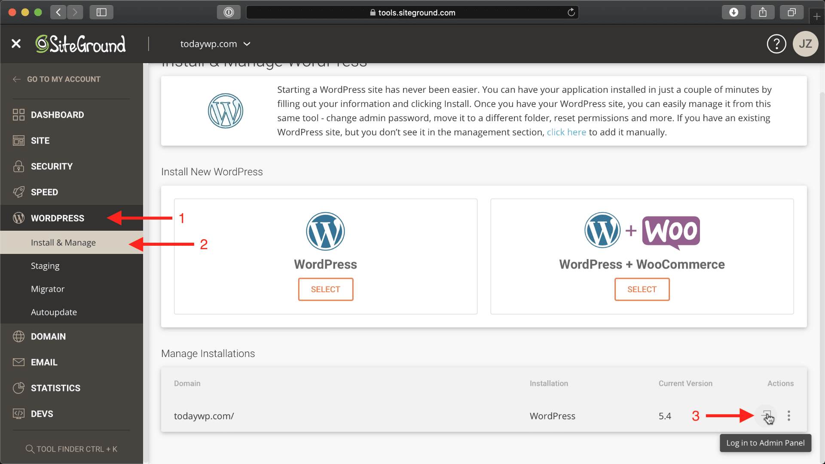Click the Current Version column header
825x464 pixels.
pyautogui.click(x=685, y=383)
